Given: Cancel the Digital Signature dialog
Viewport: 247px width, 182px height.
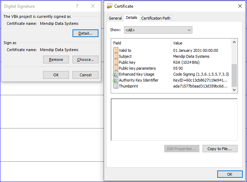Looking at the screenshot, I should pos(85,75).
